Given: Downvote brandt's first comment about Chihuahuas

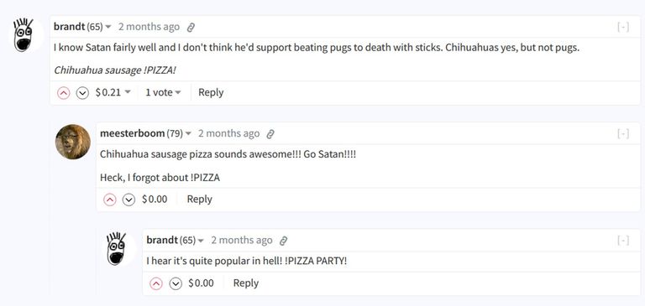Looking at the screenshot, I should [82, 93].
